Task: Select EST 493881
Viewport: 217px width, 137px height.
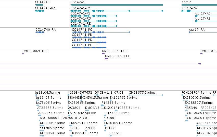Action: point(110,118)
